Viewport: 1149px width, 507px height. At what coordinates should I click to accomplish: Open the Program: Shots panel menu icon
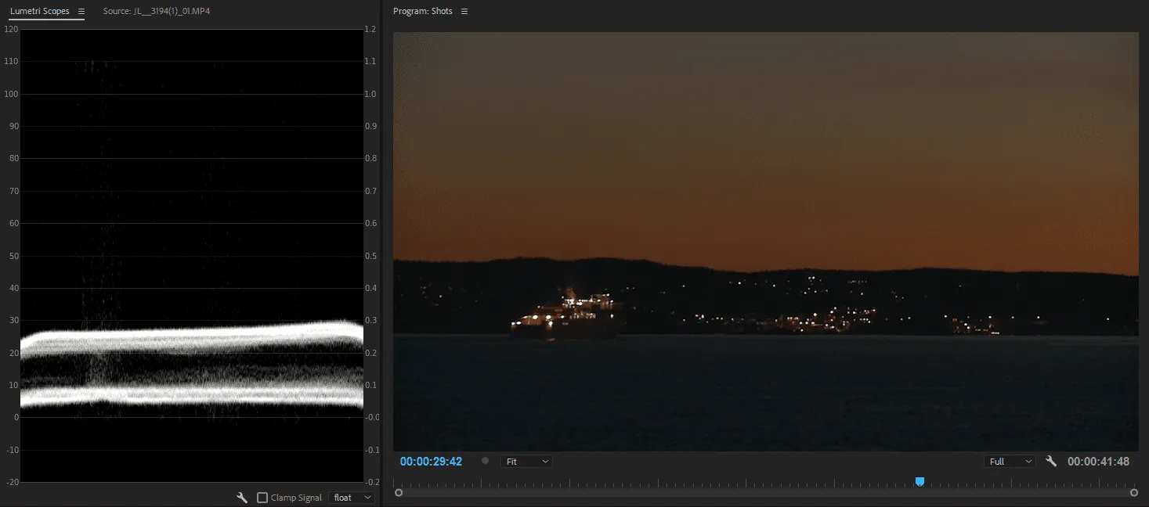pyautogui.click(x=464, y=12)
